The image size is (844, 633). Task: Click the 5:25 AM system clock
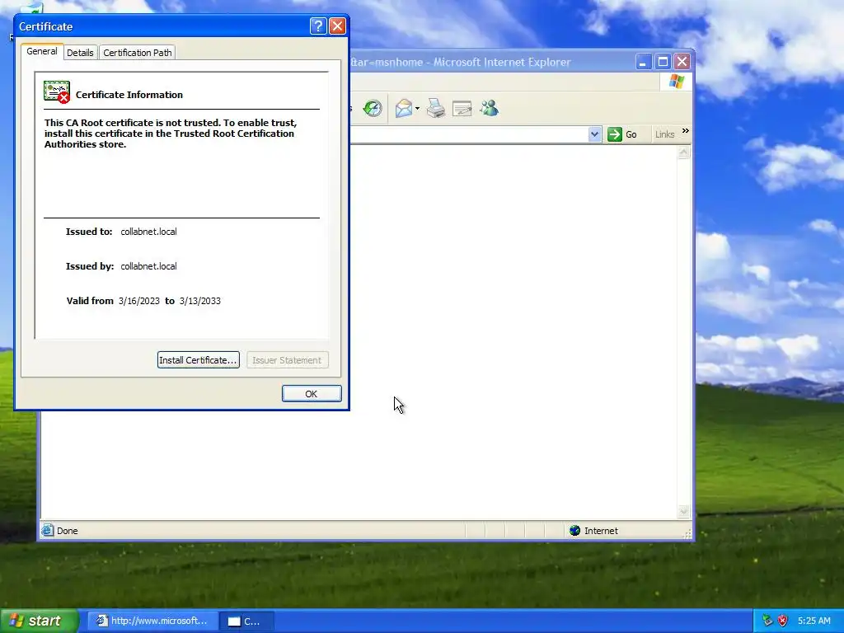(x=814, y=621)
